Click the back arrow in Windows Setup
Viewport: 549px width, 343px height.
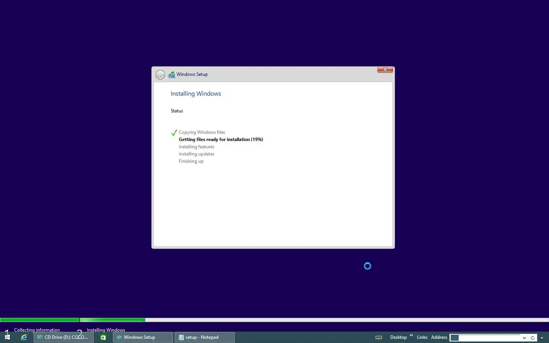coord(161,75)
